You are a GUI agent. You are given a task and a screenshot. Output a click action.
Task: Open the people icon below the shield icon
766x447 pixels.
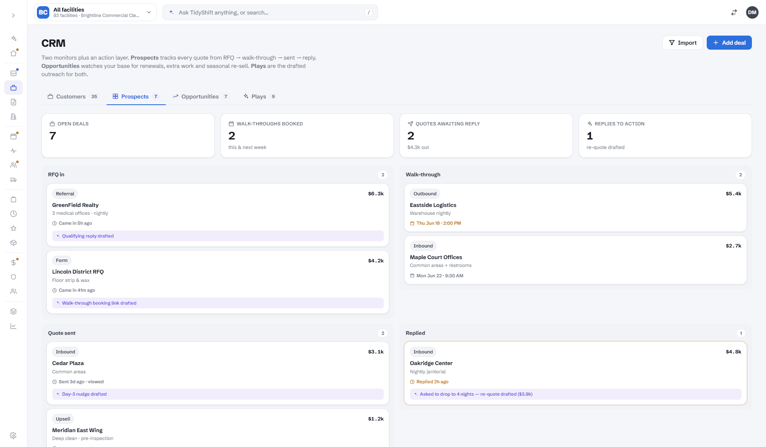click(x=13, y=292)
